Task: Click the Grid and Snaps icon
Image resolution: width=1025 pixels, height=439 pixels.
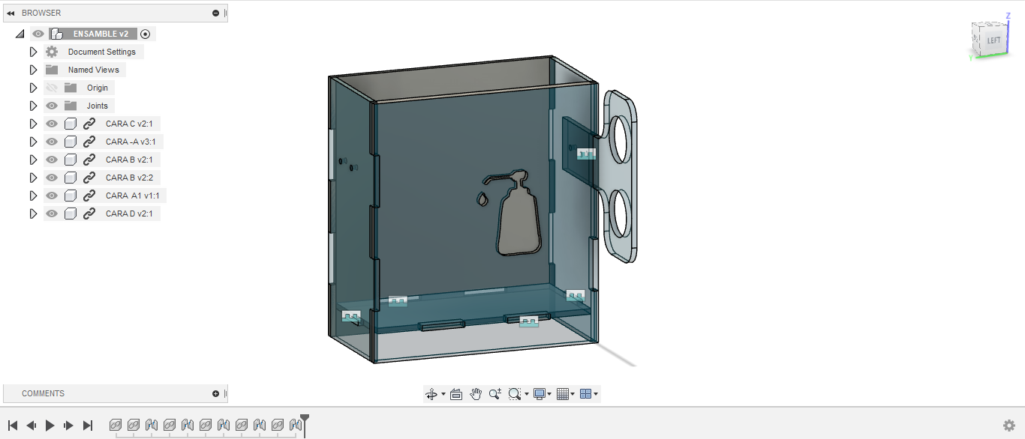Action: (563, 394)
